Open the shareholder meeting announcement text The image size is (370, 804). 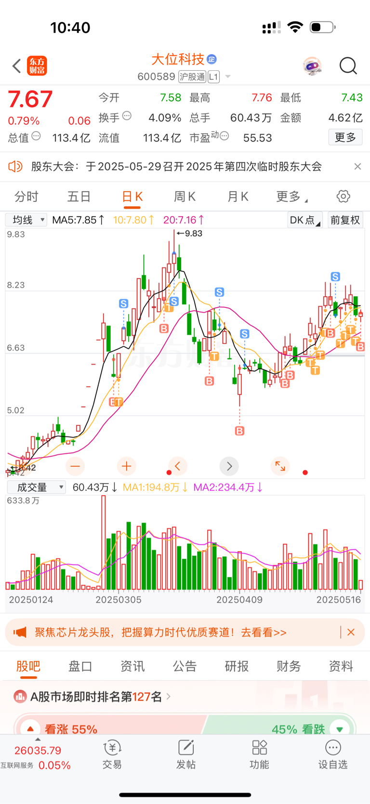pyautogui.click(x=176, y=167)
